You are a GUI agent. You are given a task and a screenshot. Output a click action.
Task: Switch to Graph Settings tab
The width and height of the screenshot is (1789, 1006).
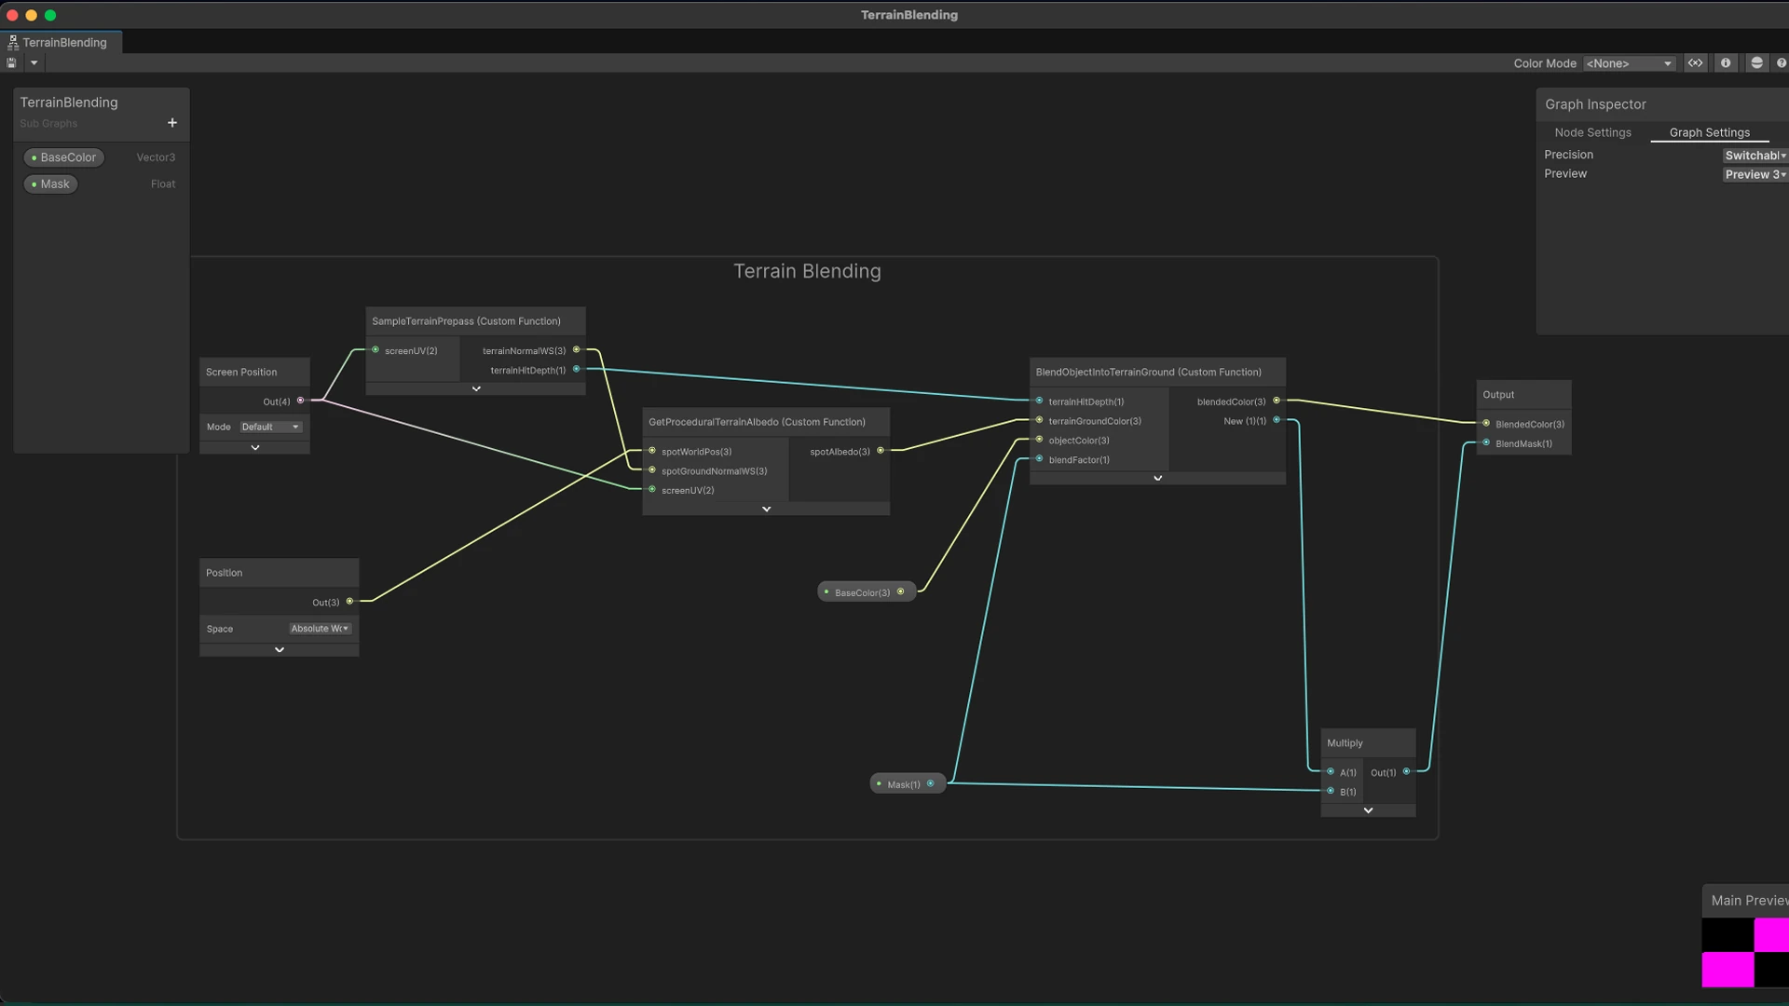coord(1709,132)
